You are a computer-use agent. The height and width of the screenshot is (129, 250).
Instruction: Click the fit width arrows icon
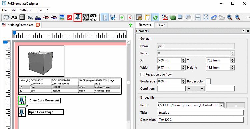[x=198, y=17]
